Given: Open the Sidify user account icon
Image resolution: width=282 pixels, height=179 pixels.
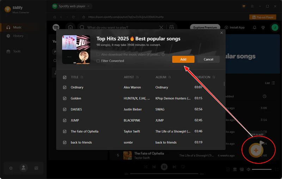Looking at the screenshot, I should [x=24, y=168].
